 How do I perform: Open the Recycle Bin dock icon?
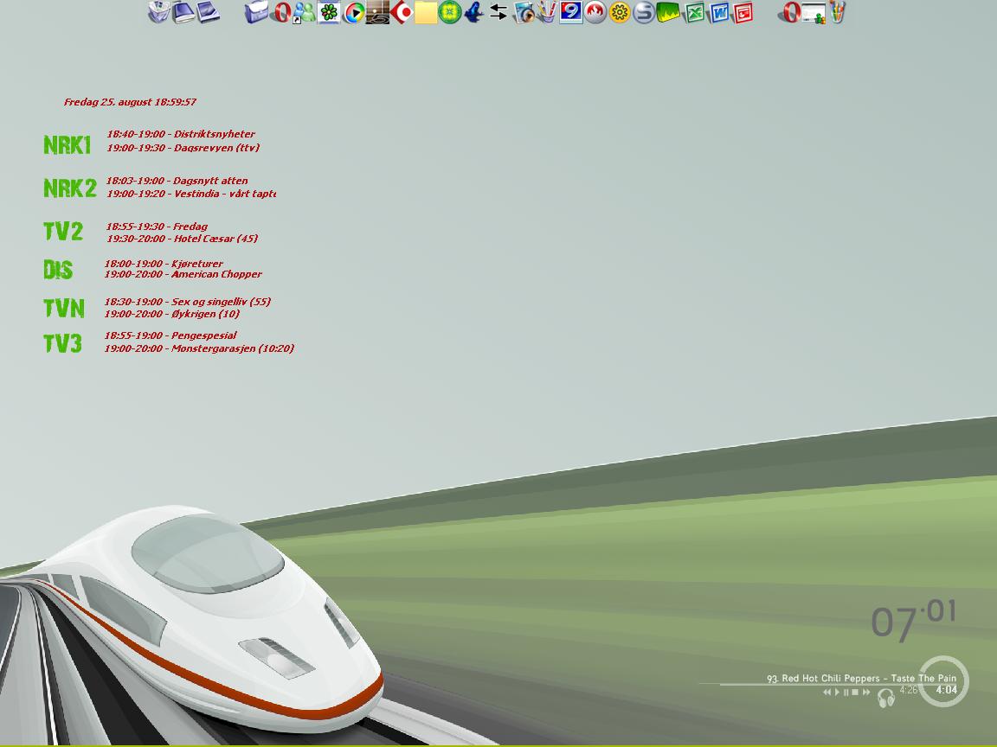159,12
